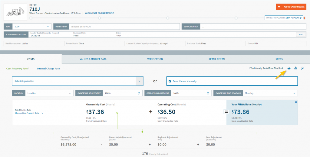Click the Very Popular market popularity link

pyautogui.click(x=293, y=18)
